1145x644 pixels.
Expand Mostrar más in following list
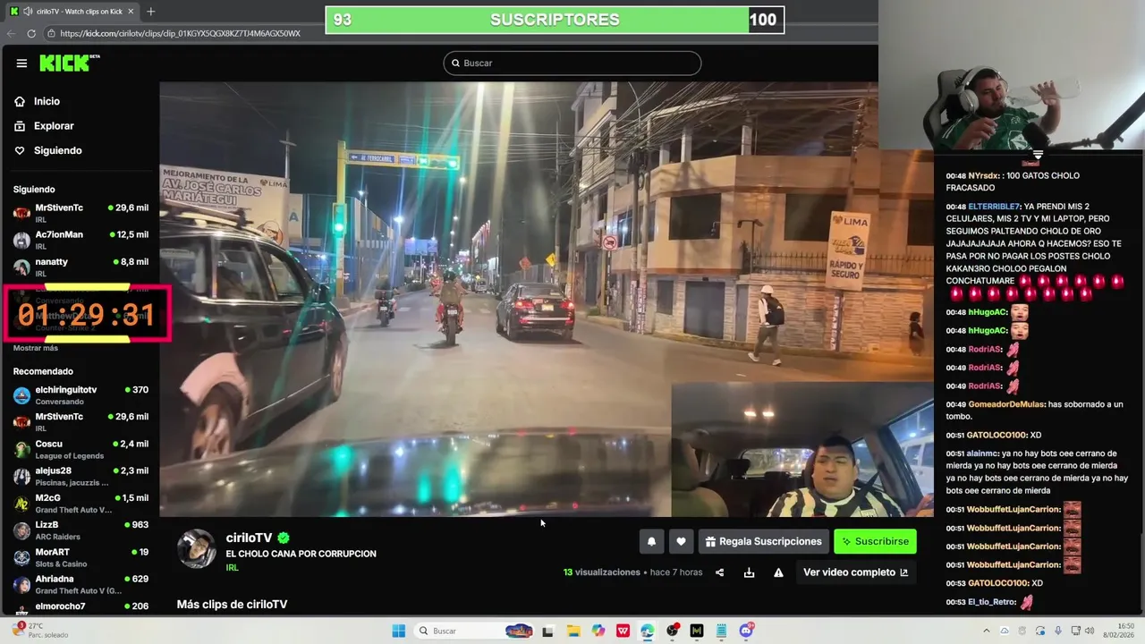point(36,348)
